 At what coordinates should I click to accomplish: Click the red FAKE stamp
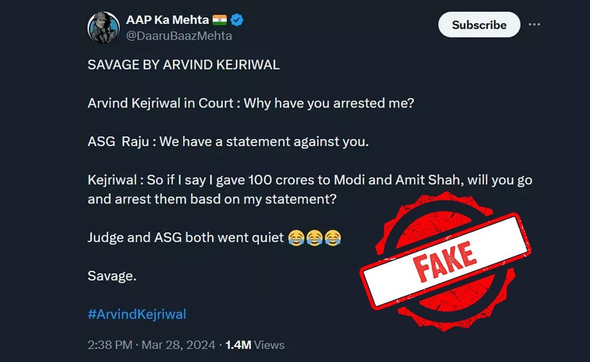click(x=445, y=259)
